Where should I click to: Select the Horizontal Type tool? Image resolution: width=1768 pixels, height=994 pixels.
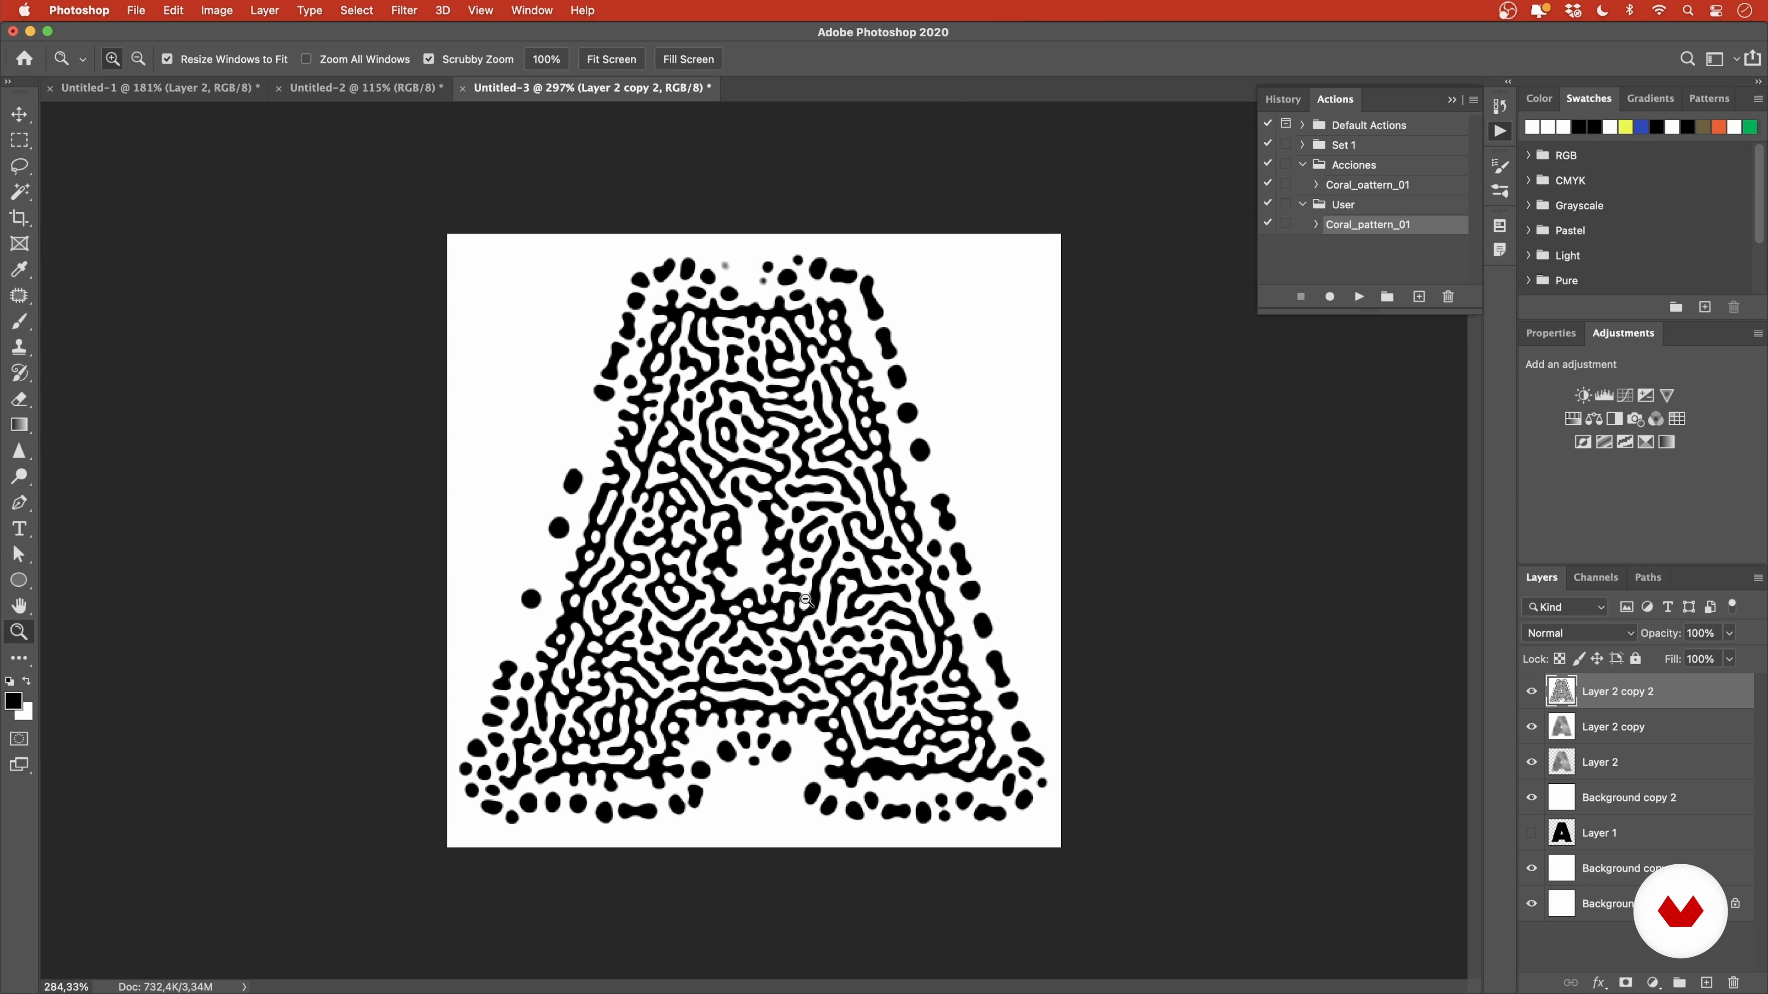tap(19, 528)
